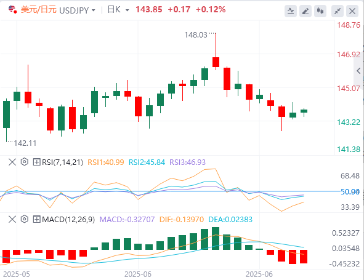Remove the RSI indicator panel

pos(12,162)
